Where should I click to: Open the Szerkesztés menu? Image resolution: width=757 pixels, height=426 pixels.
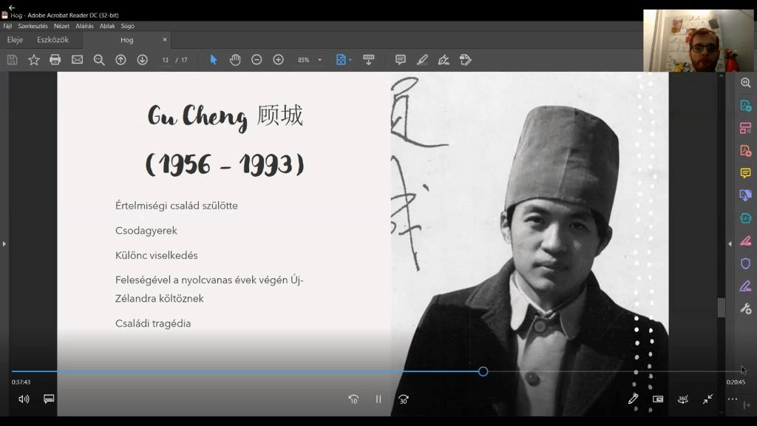tap(33, 26)
